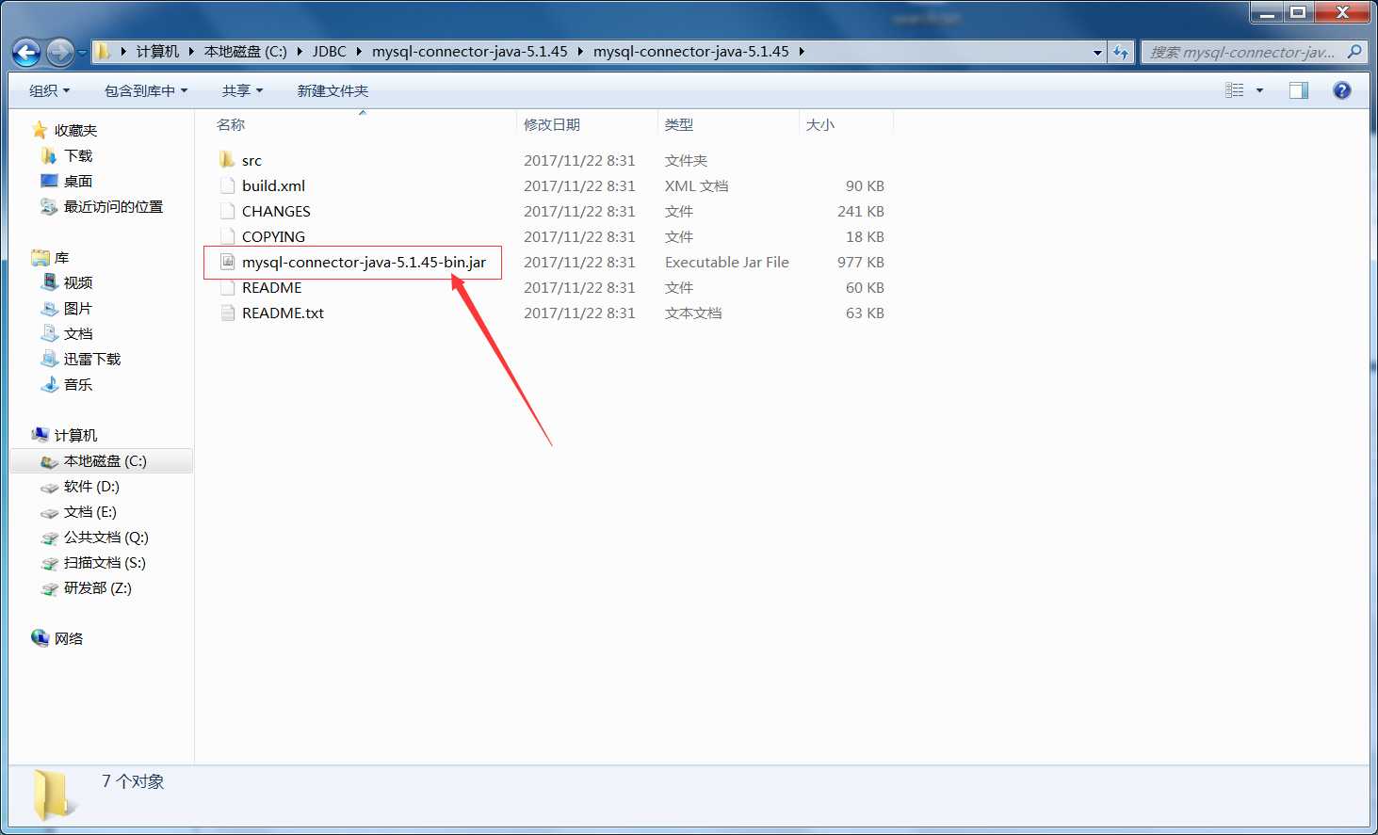Image resolution: width=1378 pixels, height=835 pixels.
Task: Open the Organize (组织) menu
Action: [x=49, y=90]
